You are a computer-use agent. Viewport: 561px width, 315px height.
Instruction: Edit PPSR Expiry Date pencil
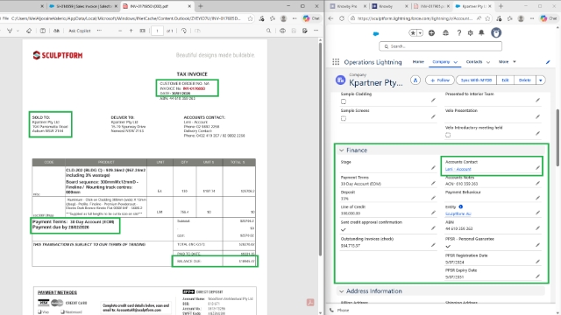click(x=537, y=276)
